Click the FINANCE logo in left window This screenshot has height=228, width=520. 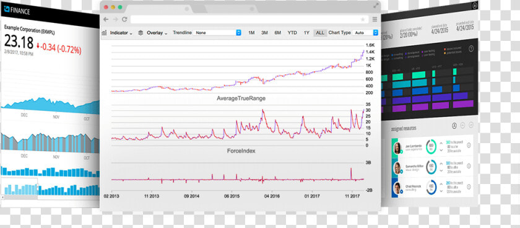coord(17,11)
